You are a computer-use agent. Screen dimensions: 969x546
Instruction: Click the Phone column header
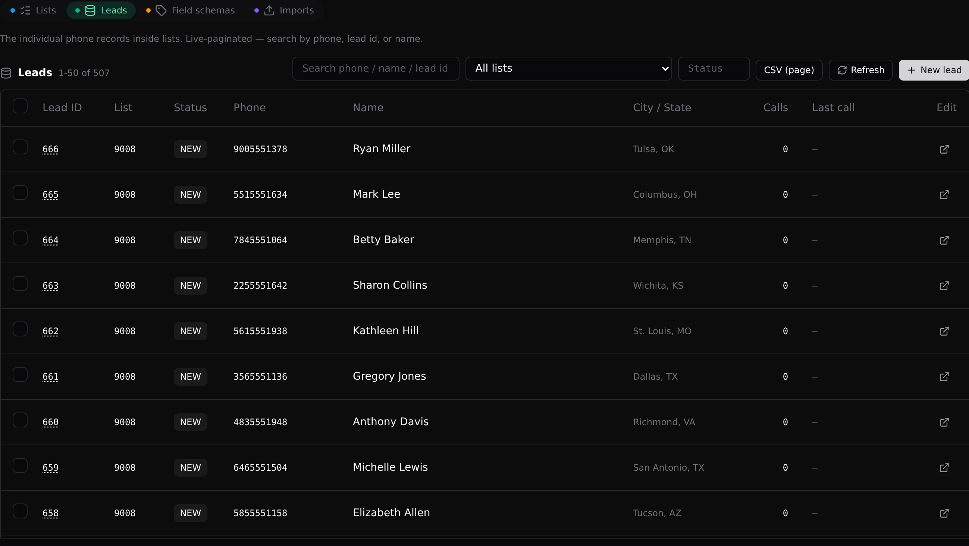point(250,108)
